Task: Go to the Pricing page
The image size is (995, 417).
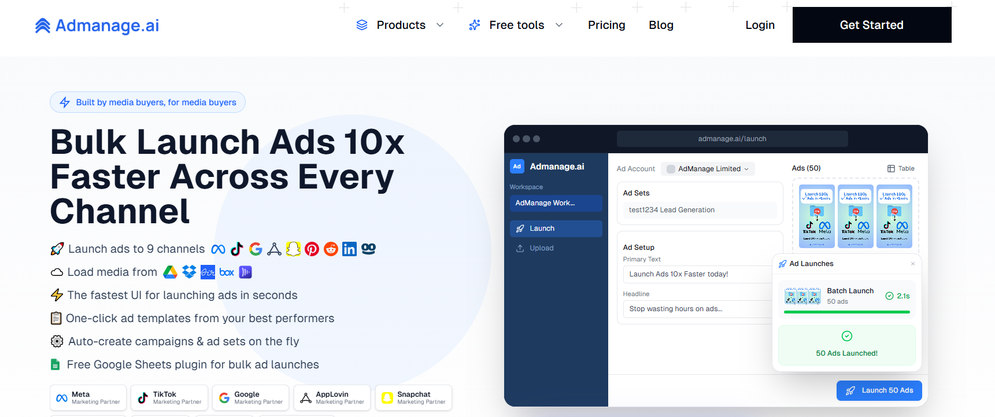Action: 606,25
